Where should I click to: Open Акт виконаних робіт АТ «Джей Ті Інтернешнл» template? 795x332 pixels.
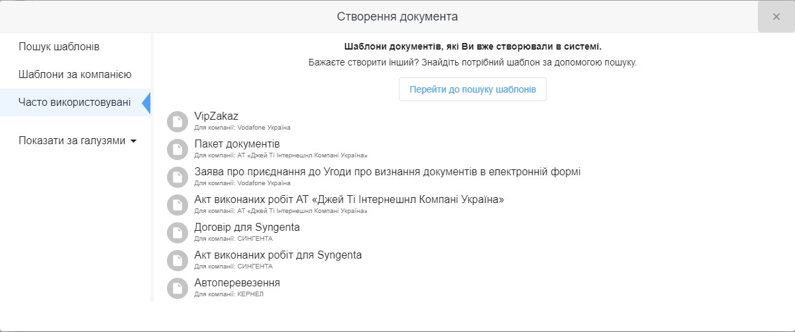click(x=348, y=200)
